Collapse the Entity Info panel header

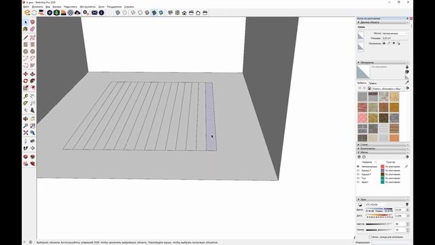[x=383, y=22]
